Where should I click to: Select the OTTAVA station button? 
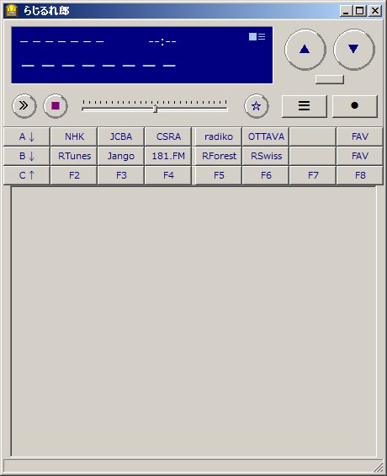[266, 136]
